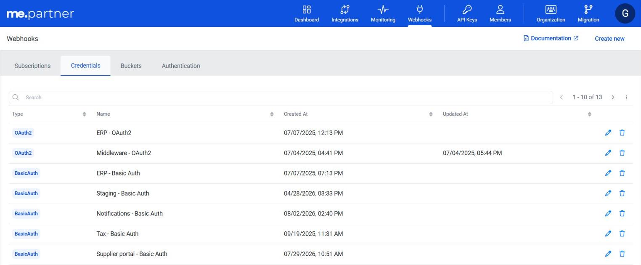Click the date "07/04/2025, 05:44 PM"
This screenshot has width=641, height=265.
coord(472,153)
